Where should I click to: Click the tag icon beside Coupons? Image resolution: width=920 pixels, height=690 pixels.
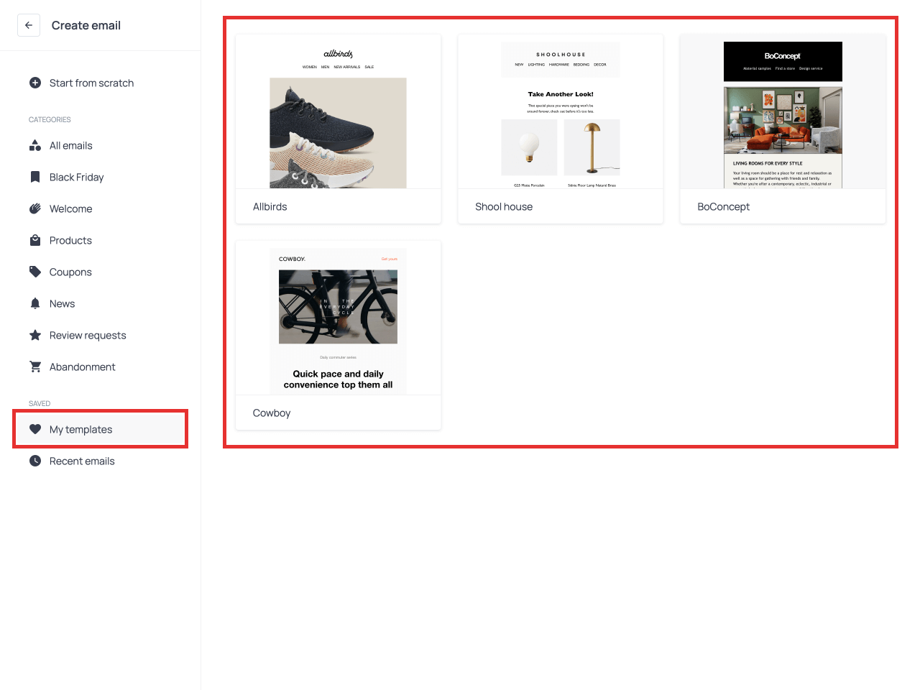[35, 272]
